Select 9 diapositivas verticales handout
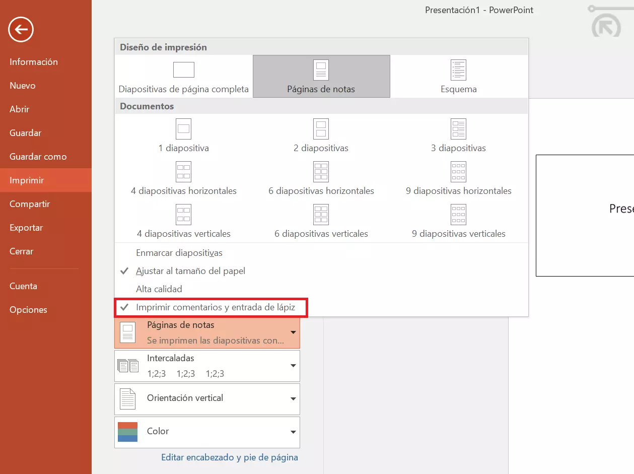This screenshot has height=474, width=634. pyautogui.click(x=459, y=221)
